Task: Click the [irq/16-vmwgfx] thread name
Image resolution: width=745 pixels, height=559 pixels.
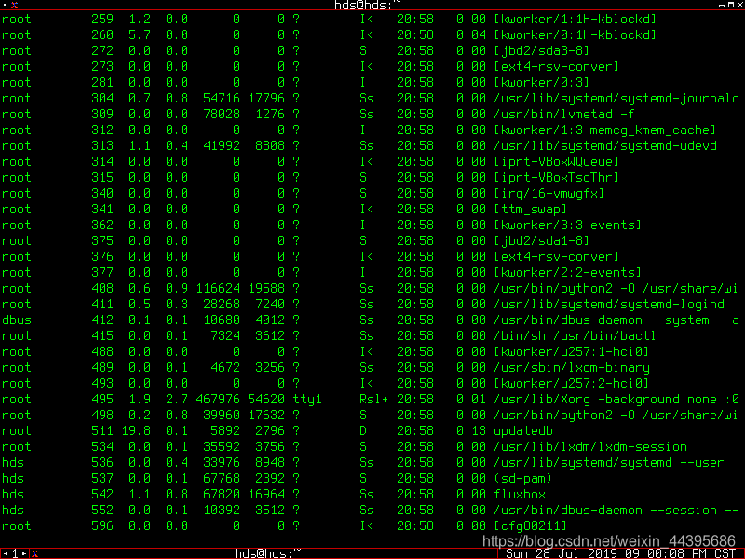Action: 549,194
